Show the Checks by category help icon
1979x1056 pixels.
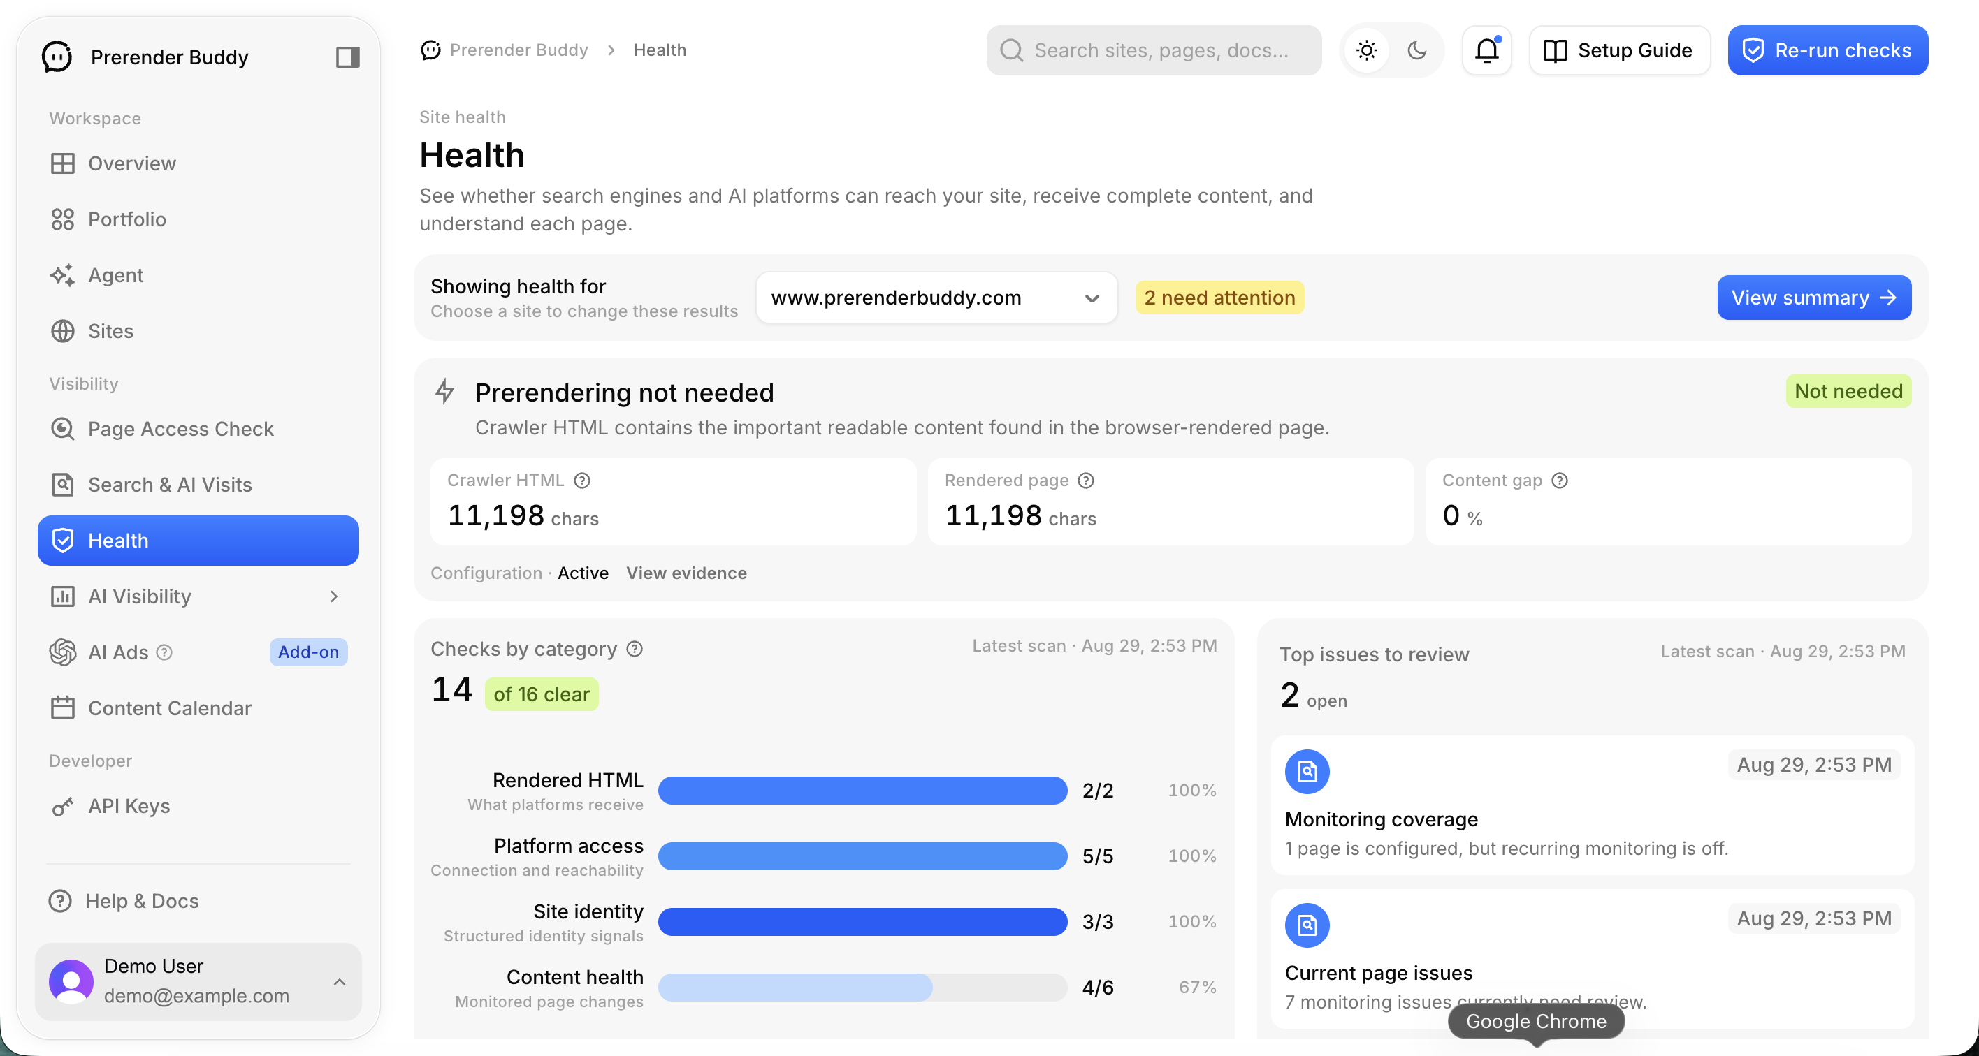point(634,649)
